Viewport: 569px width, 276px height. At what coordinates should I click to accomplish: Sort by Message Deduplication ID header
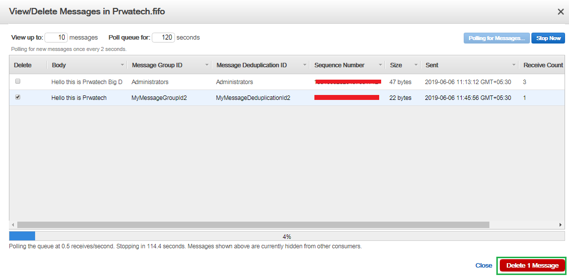tap(252, 65)
